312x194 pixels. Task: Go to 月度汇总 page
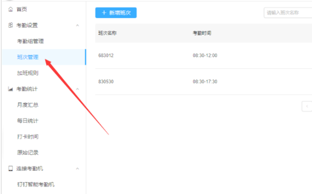28,105
